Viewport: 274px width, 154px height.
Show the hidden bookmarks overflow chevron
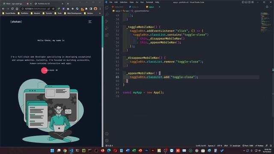pyautogui.click(x=100, y=13)
